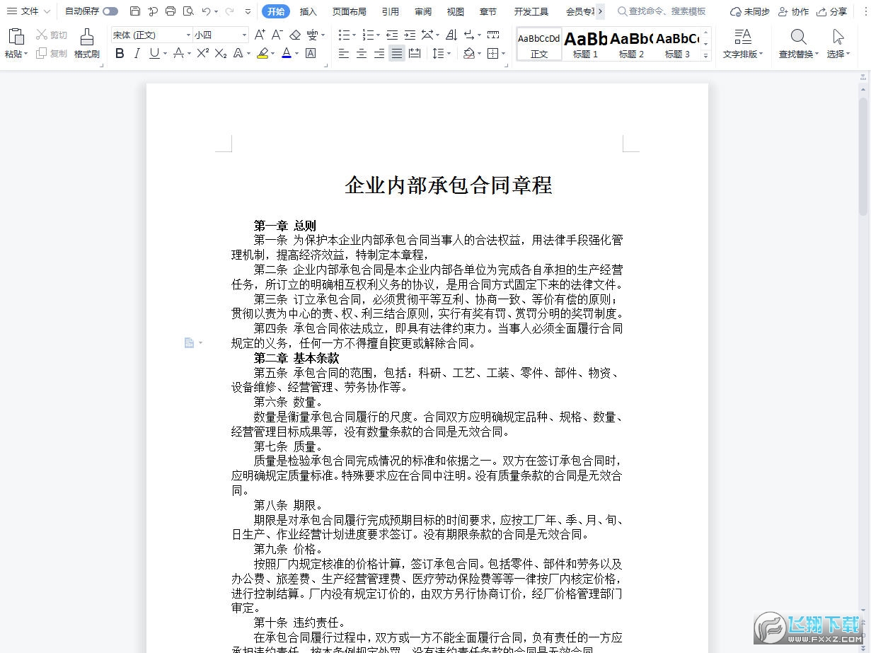
Task: Click the shading paint bucket icon
Action: [468, 53]
